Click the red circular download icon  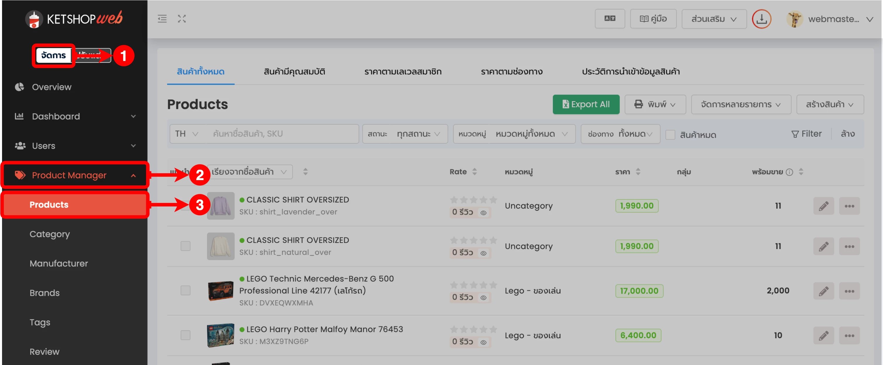pos(761,19)
